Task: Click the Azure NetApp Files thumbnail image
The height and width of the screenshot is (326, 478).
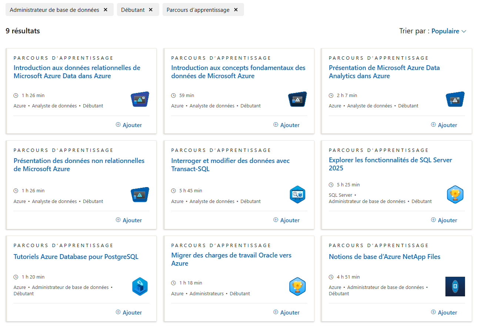Action: tap(455, 287)
